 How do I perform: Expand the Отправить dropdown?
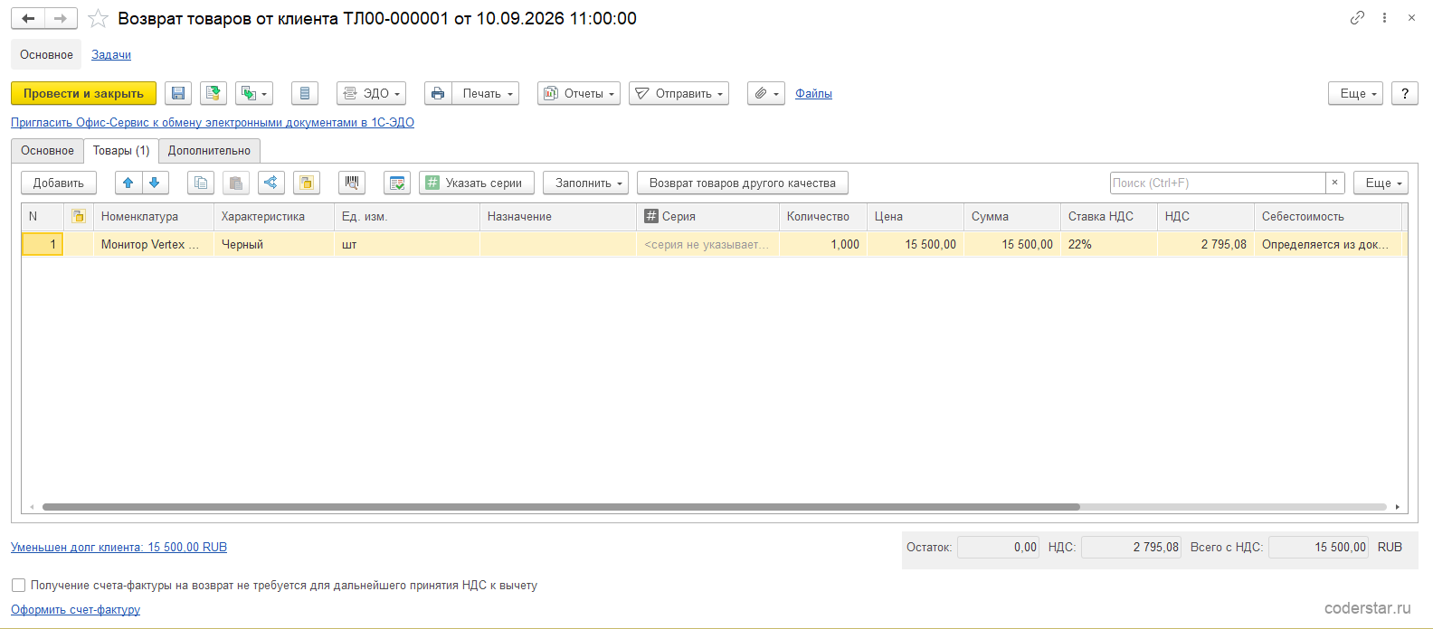click(679, 93)
